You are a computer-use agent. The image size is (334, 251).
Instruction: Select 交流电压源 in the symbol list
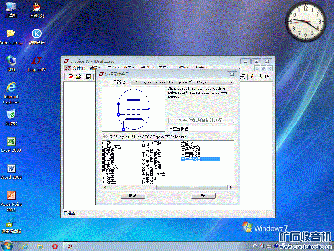pos(152,143)
